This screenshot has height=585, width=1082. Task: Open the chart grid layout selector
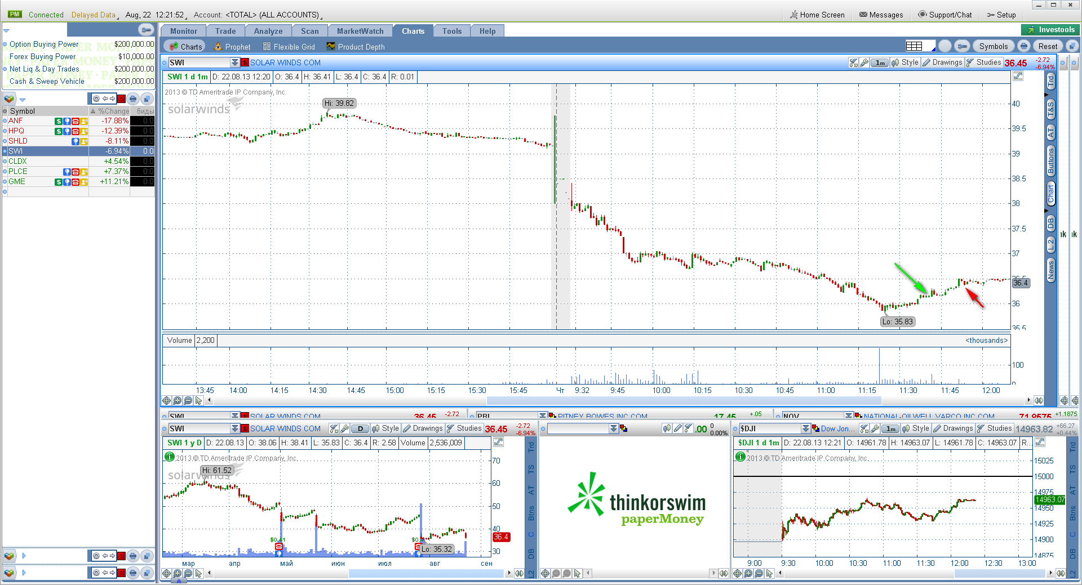coord(920,46)
